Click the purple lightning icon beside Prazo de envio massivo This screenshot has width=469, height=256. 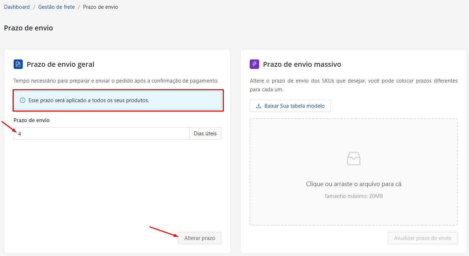(x=254, y=64)
